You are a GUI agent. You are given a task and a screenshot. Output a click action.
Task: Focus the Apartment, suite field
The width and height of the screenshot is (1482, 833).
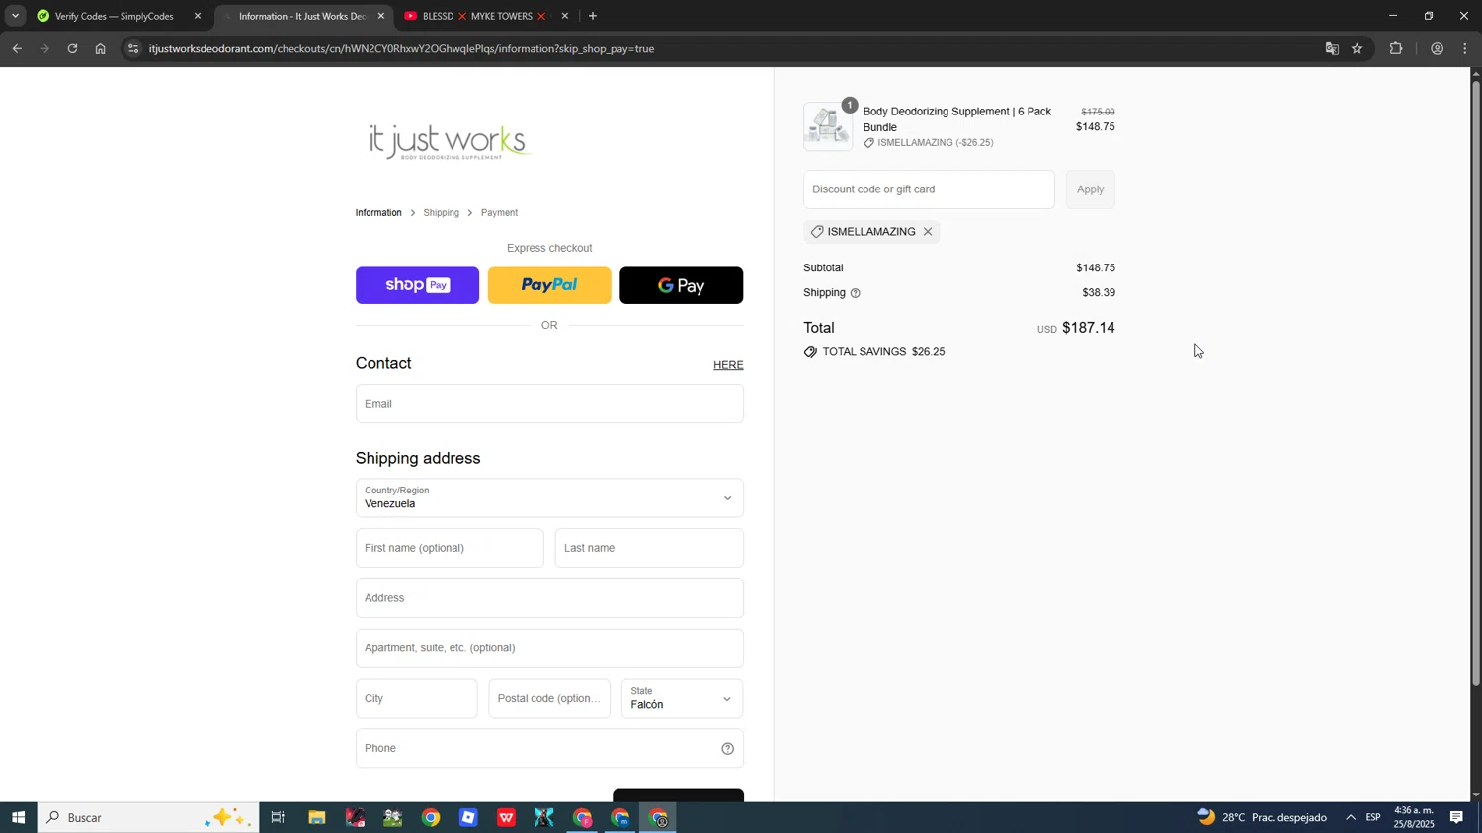click(x=549, y=648)
